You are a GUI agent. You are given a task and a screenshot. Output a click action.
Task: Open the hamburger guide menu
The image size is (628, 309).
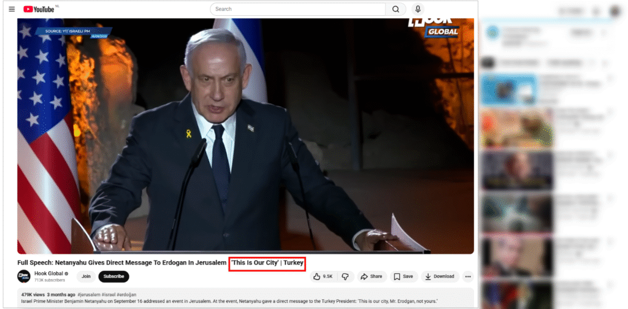click(x=12, y=9)
